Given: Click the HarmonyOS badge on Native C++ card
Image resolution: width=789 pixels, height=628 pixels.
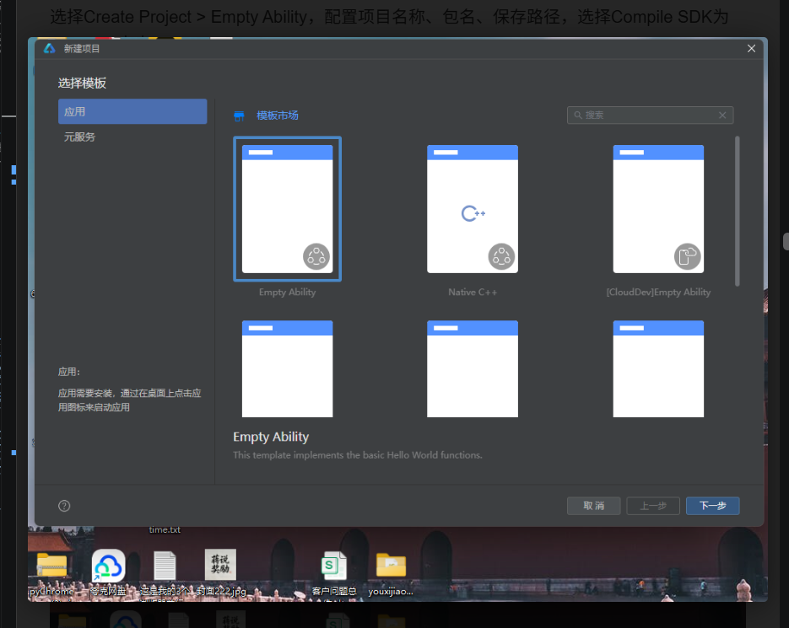Looking at the screenshot, I should (501, 256).
